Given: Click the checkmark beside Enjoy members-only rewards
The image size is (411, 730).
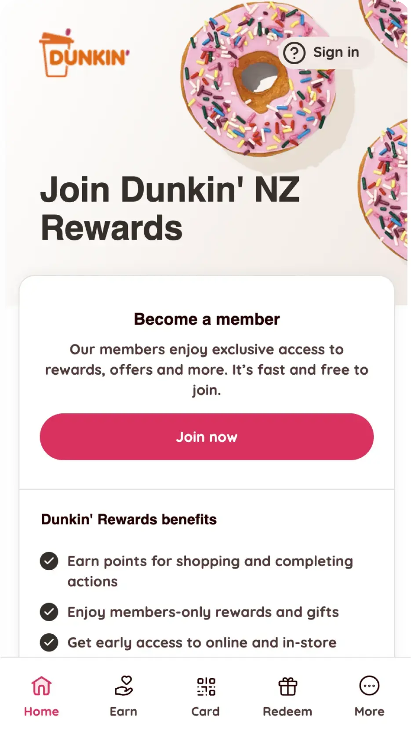Looking at the screenshot, I should click(x=49, y=612).
